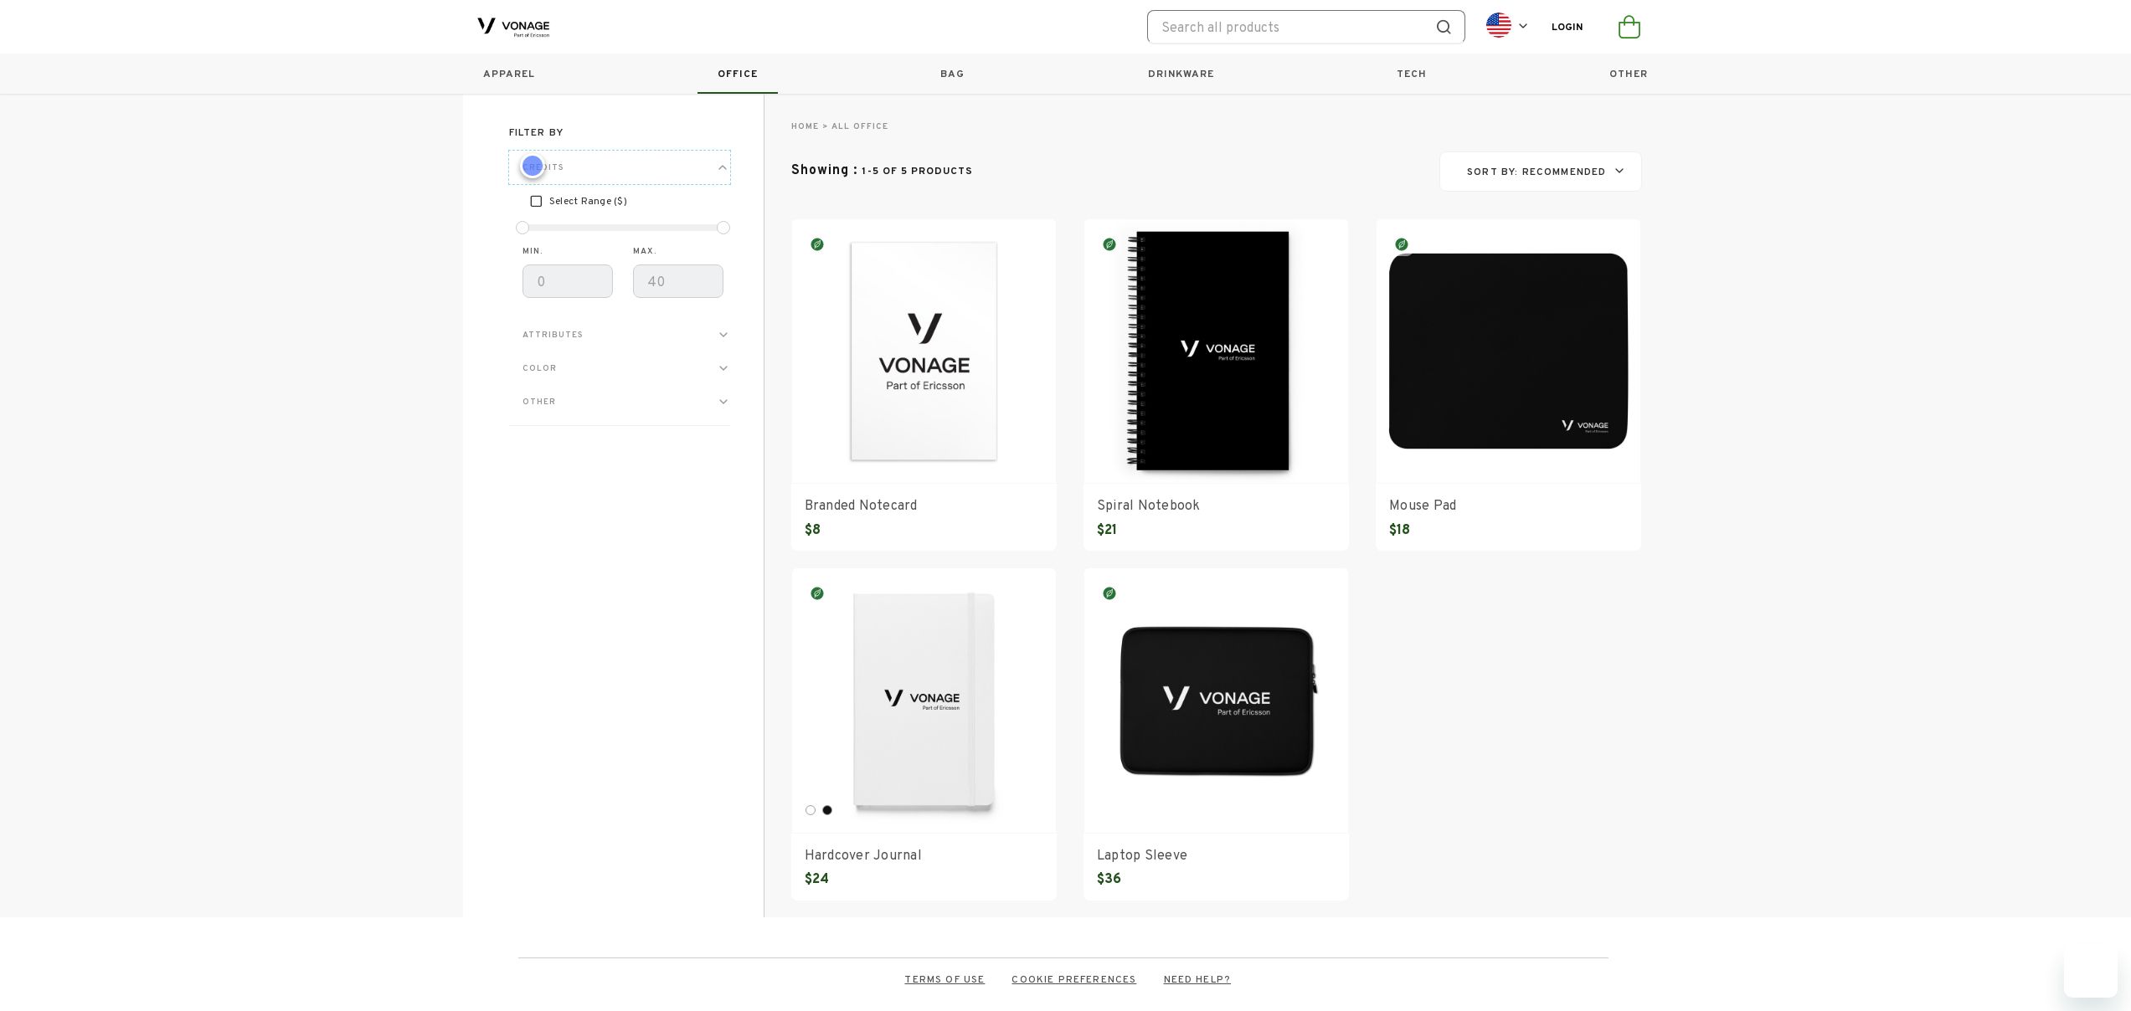Click the $36 Laptop Sleeve price
The width and height of the screenshot is (2131, 1011).
pyautogui.click(x=1109, y=879)
